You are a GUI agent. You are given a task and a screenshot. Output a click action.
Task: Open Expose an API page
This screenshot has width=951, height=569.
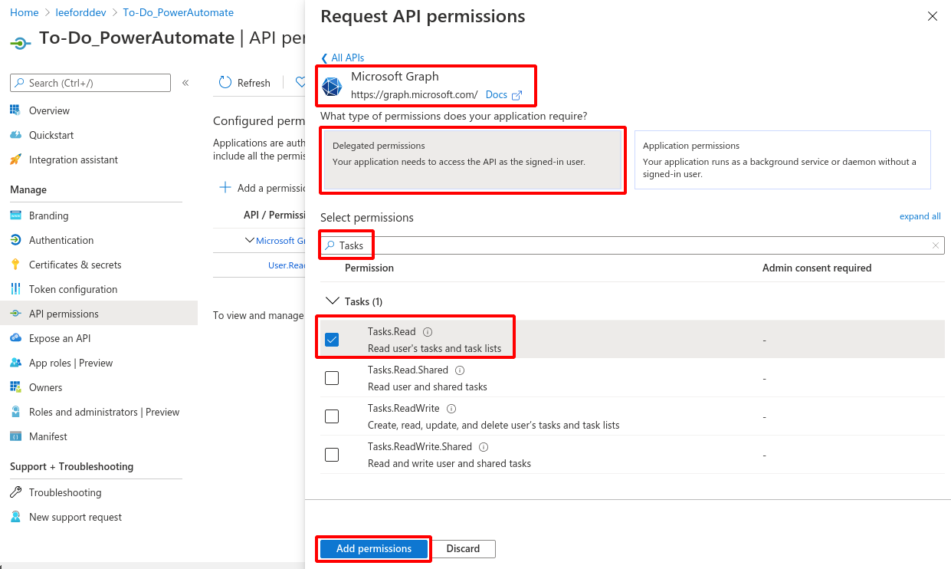point(60,338)
